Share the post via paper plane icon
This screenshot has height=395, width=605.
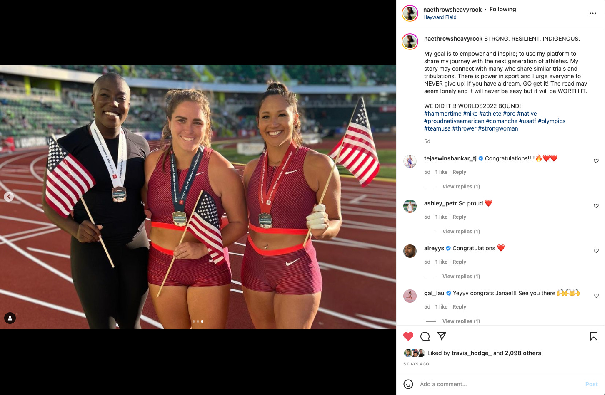(x=442, y=336)
